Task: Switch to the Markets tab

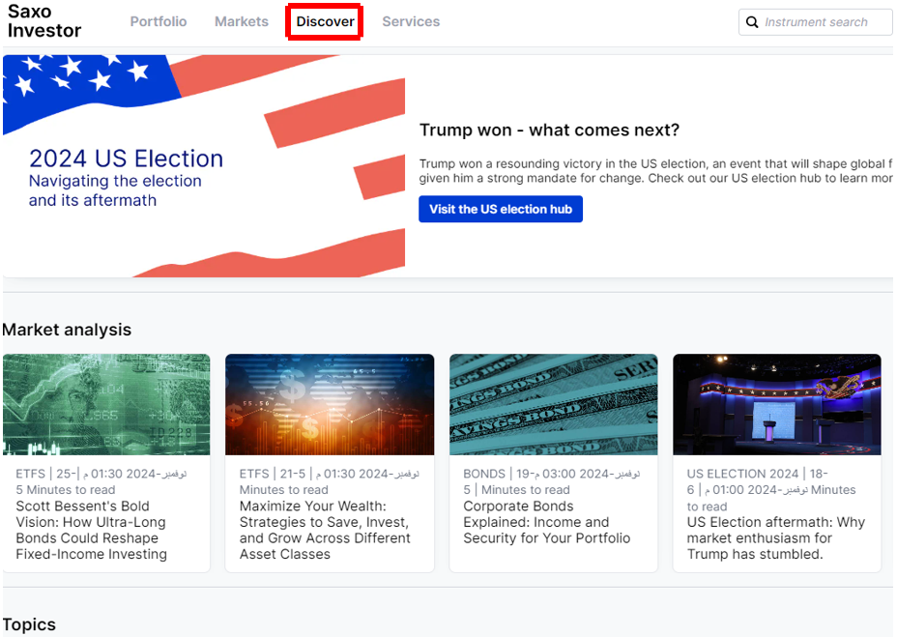Action: (x=242, y=21)
